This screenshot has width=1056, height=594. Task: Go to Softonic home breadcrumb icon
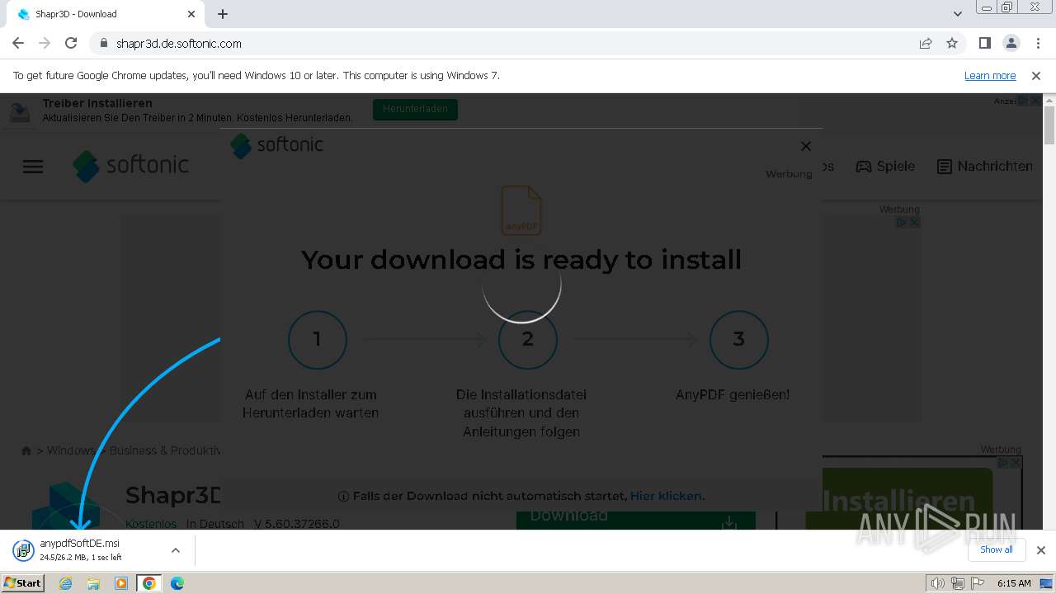[x=26, y=450]
